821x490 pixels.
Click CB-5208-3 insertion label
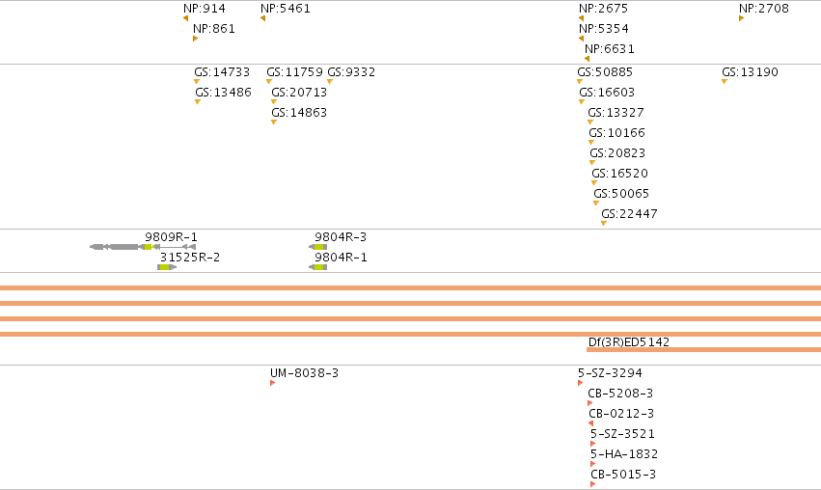pos(620,394)
